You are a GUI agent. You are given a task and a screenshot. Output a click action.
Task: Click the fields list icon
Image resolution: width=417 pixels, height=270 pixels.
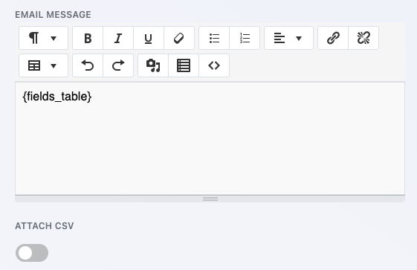184,65
